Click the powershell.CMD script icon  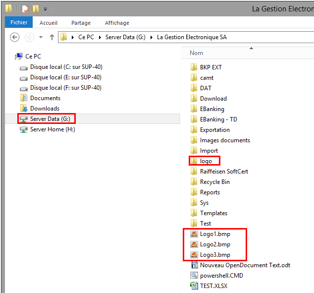point(194,276)
